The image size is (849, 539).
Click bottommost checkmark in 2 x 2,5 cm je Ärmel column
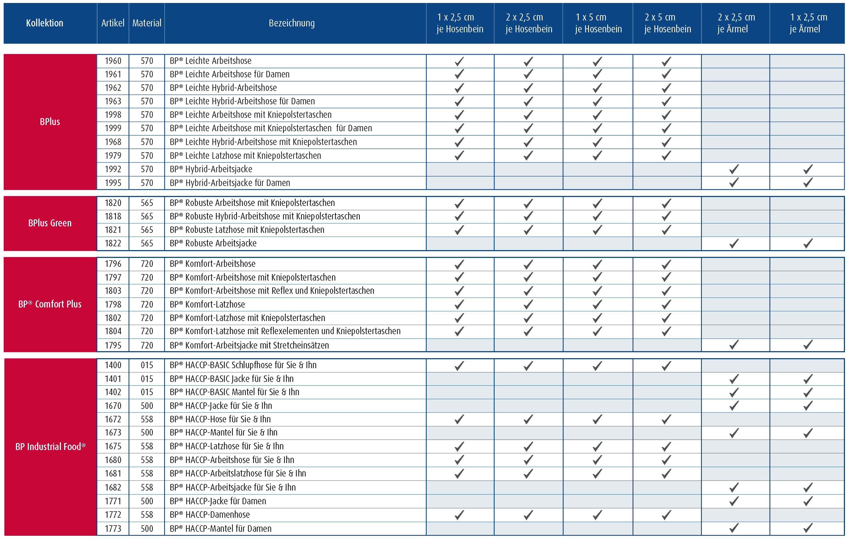(733, 528)
